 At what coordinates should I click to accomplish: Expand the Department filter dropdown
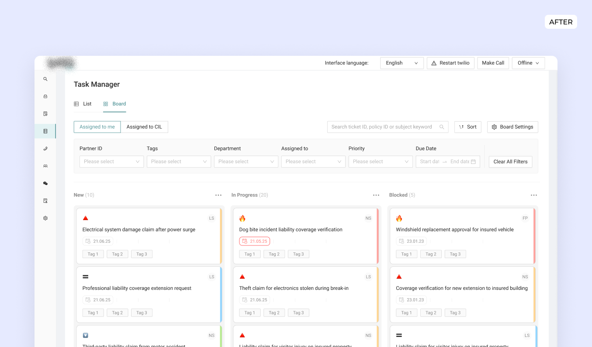(246, 161)
